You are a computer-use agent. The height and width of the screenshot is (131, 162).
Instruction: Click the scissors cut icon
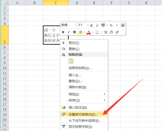click(x=63, y=42)
